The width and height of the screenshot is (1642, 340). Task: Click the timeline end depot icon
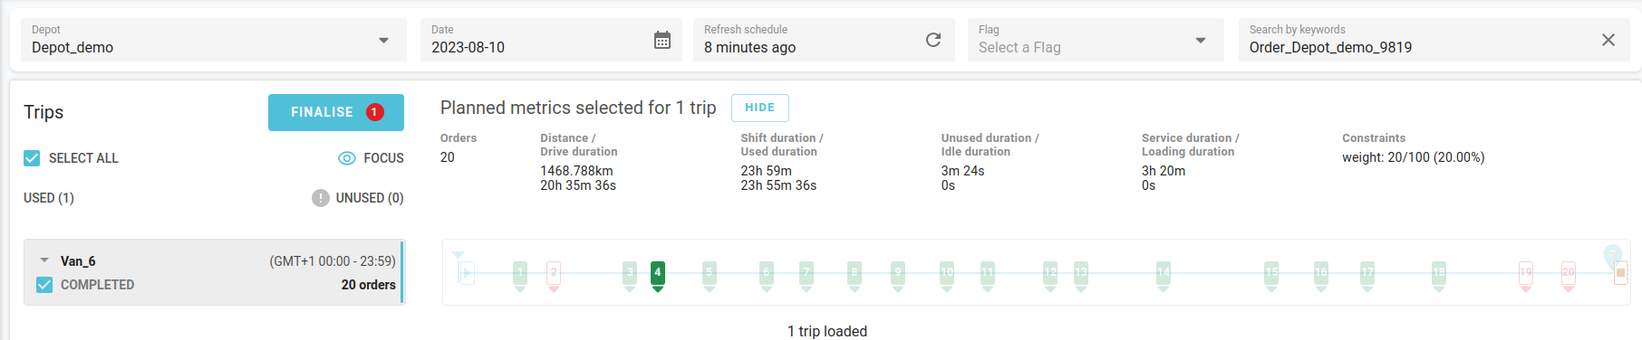coord(1620,272)
